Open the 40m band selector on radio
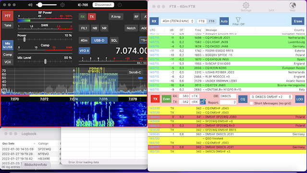Screen dimensions: 307x173 pyautogui.click(x=84, y=40)
